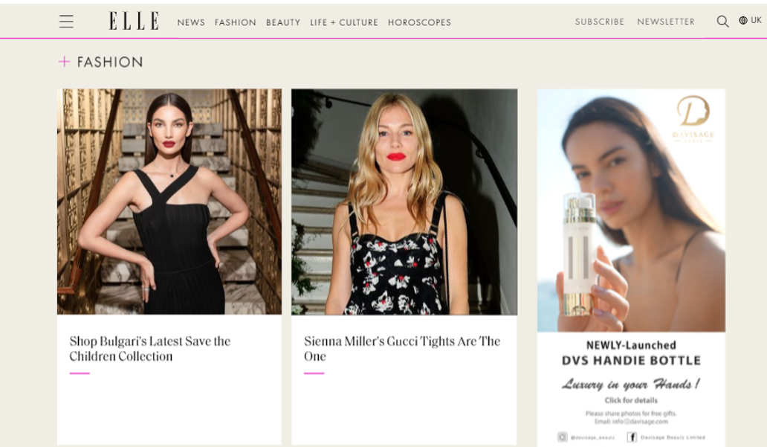Click the ELLE logo
Screen dimensions: 767x447
pos(134,21)
